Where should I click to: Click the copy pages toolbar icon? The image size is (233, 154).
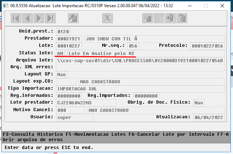pos(159,18)
